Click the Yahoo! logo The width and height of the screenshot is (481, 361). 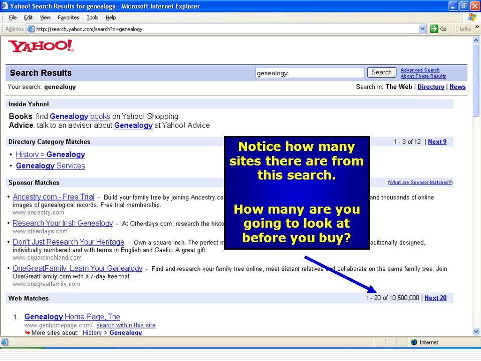pyautogui.click(x=41, y=46)
